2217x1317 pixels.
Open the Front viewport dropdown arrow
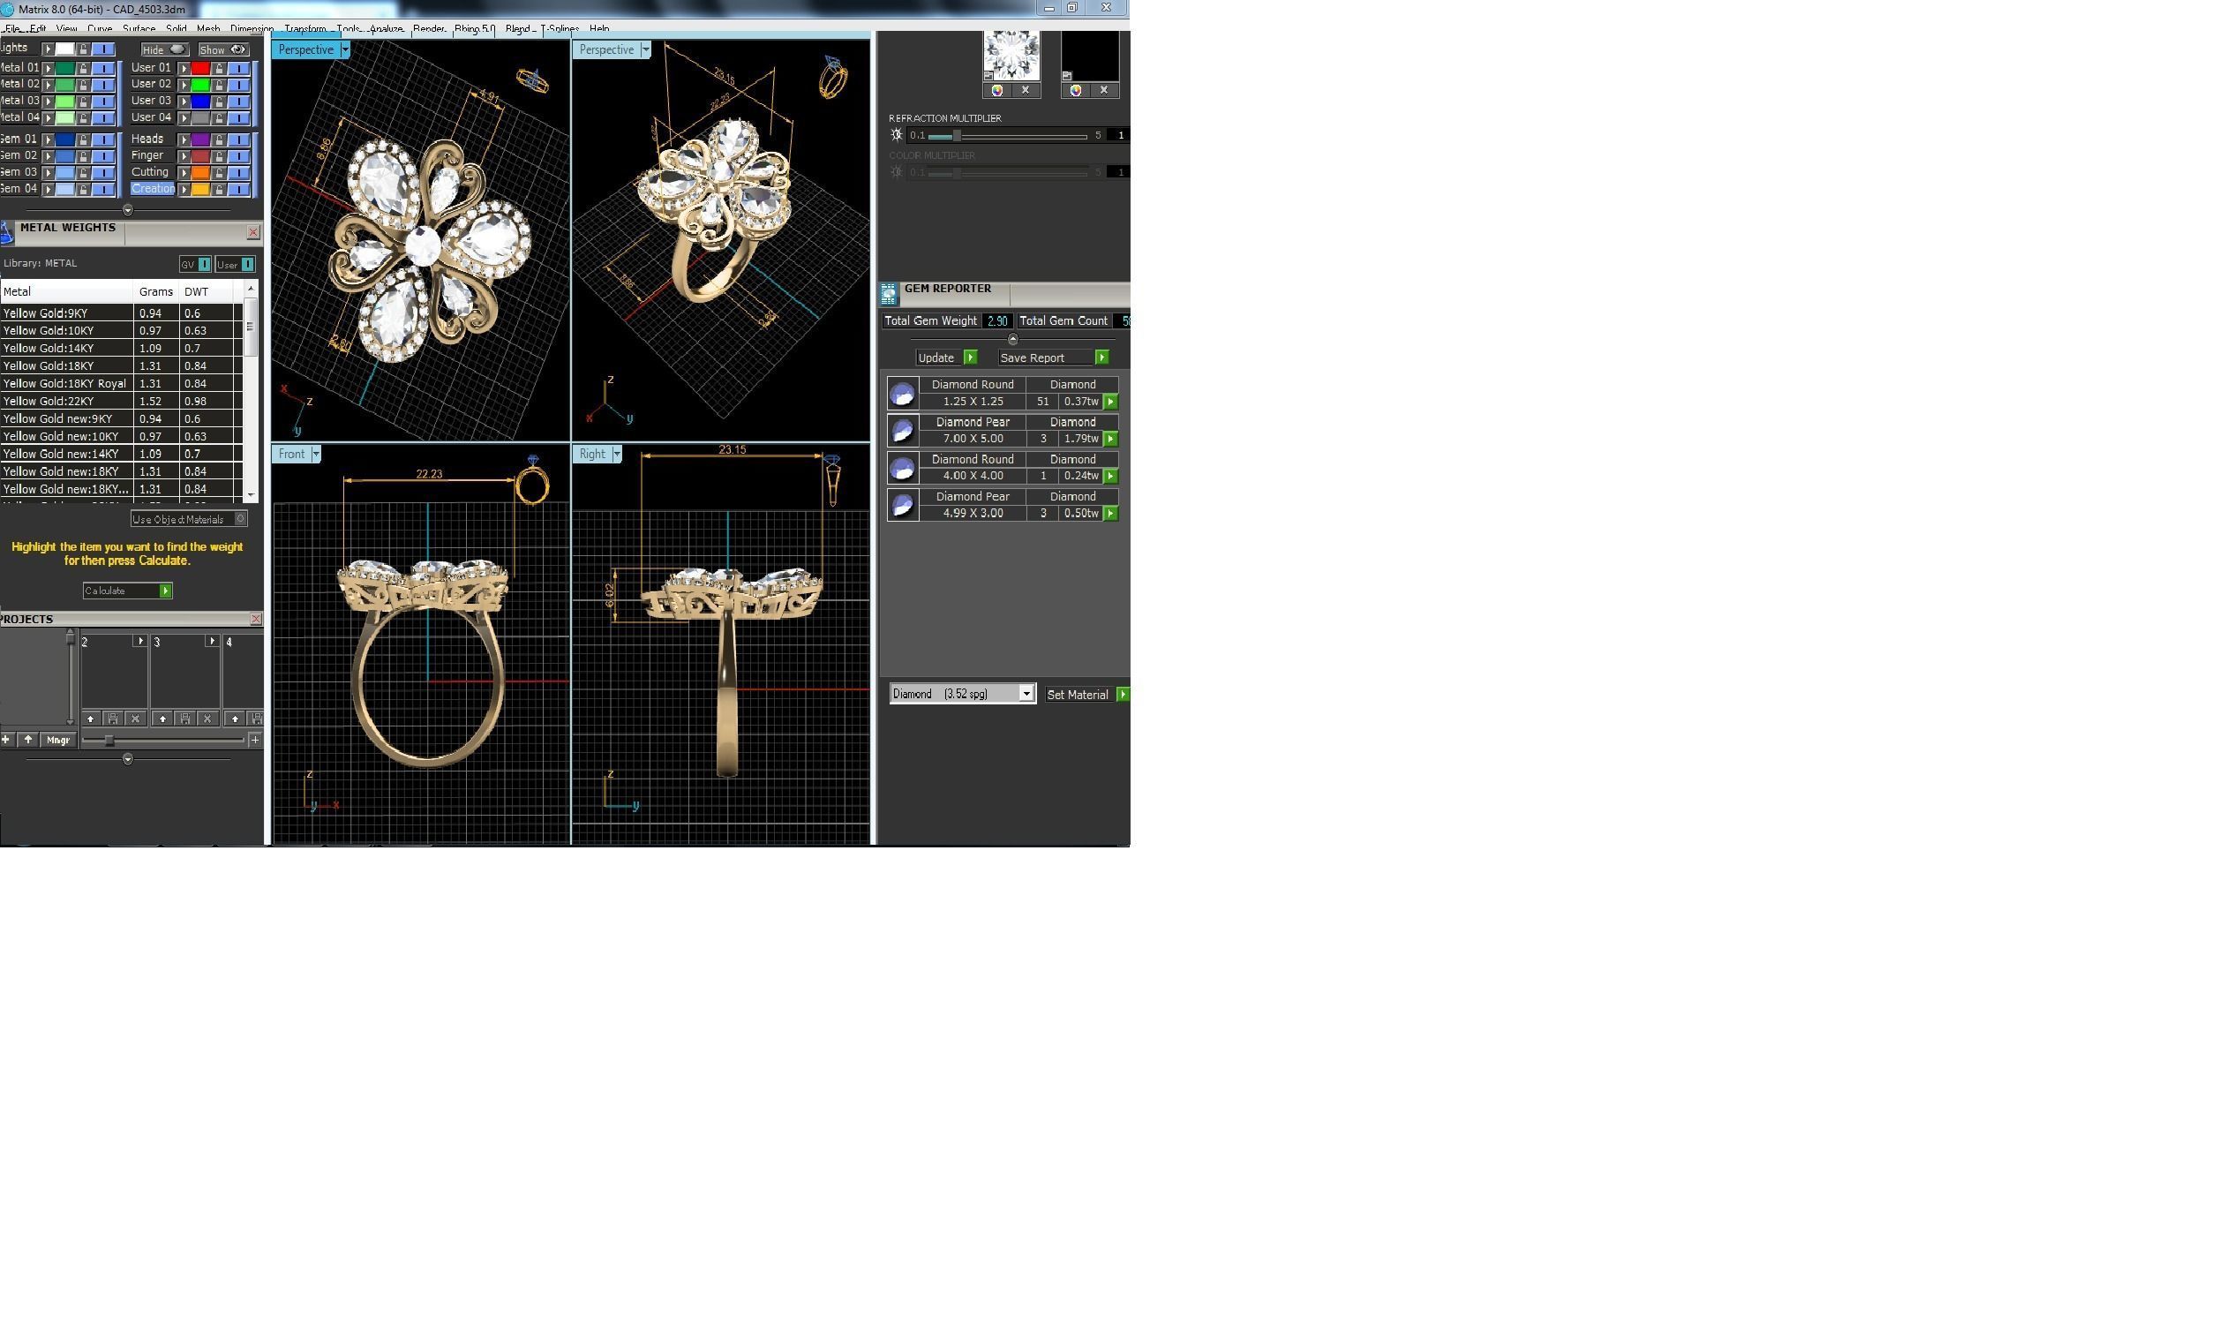coord(315,455)
